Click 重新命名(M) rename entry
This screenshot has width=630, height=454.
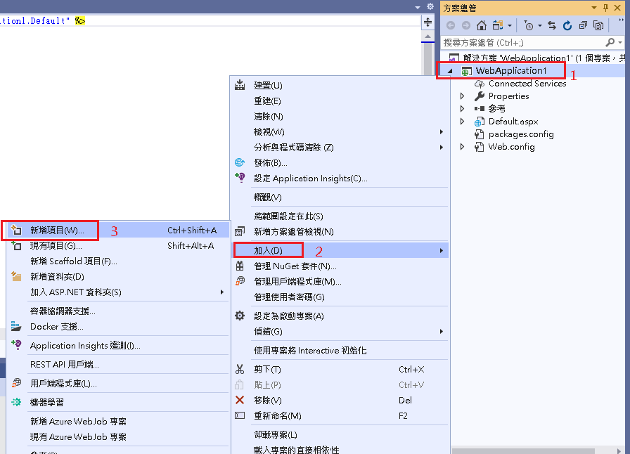(x=340, y=416)
